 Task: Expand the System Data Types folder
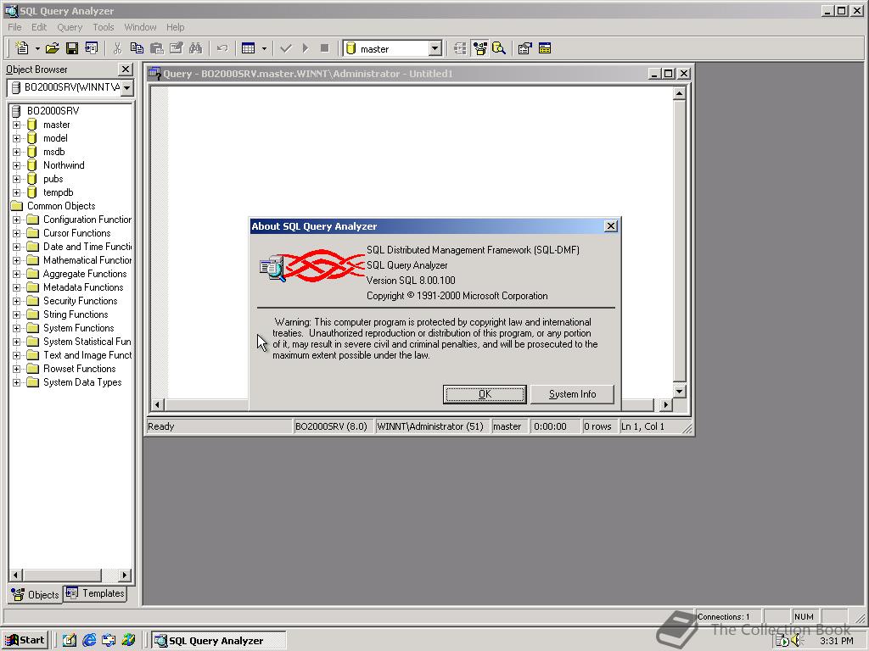point(17,382)
